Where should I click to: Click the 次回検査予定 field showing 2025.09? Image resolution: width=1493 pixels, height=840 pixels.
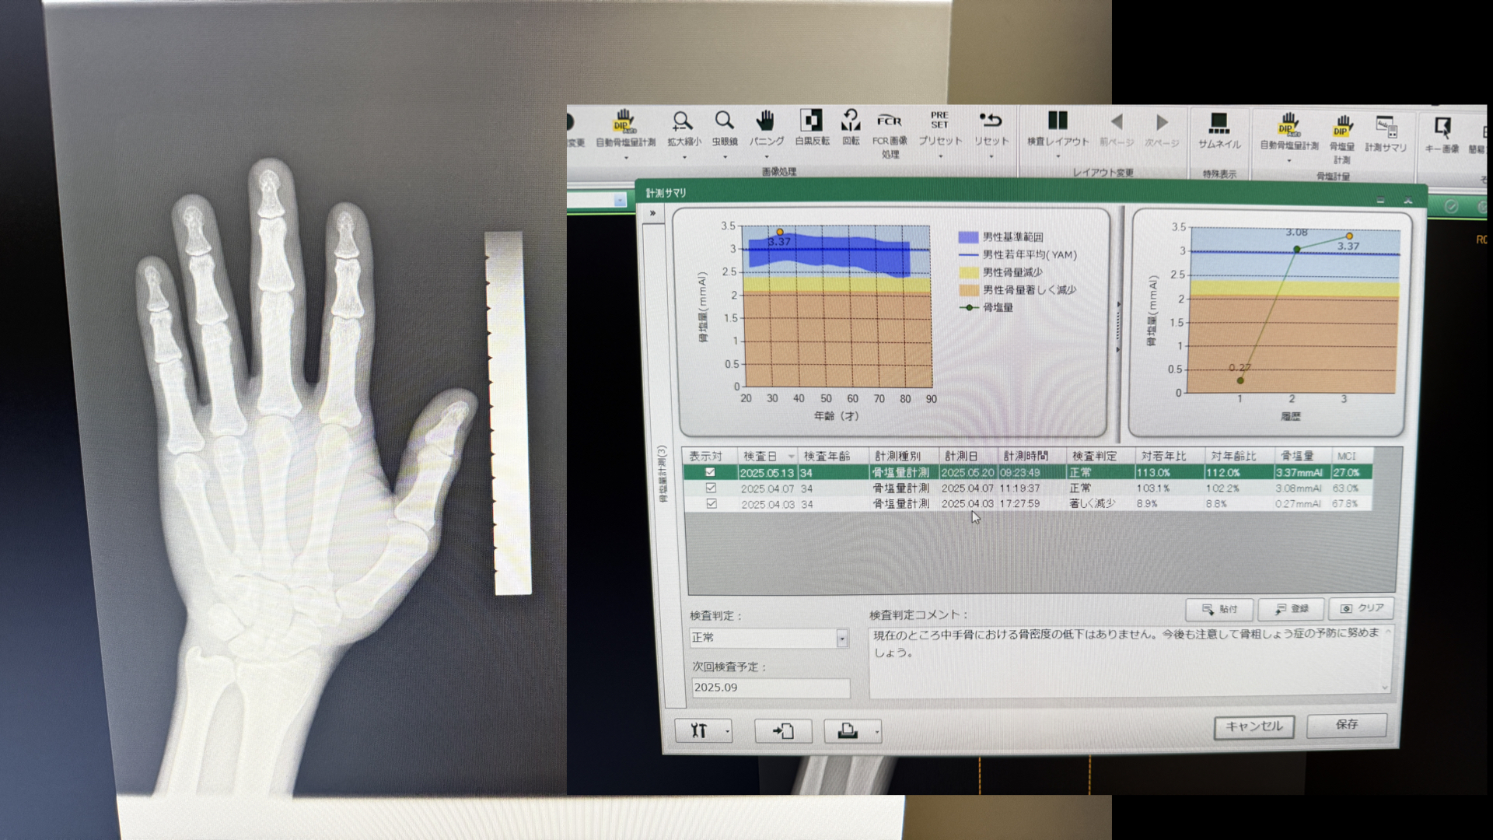point(771,688)
